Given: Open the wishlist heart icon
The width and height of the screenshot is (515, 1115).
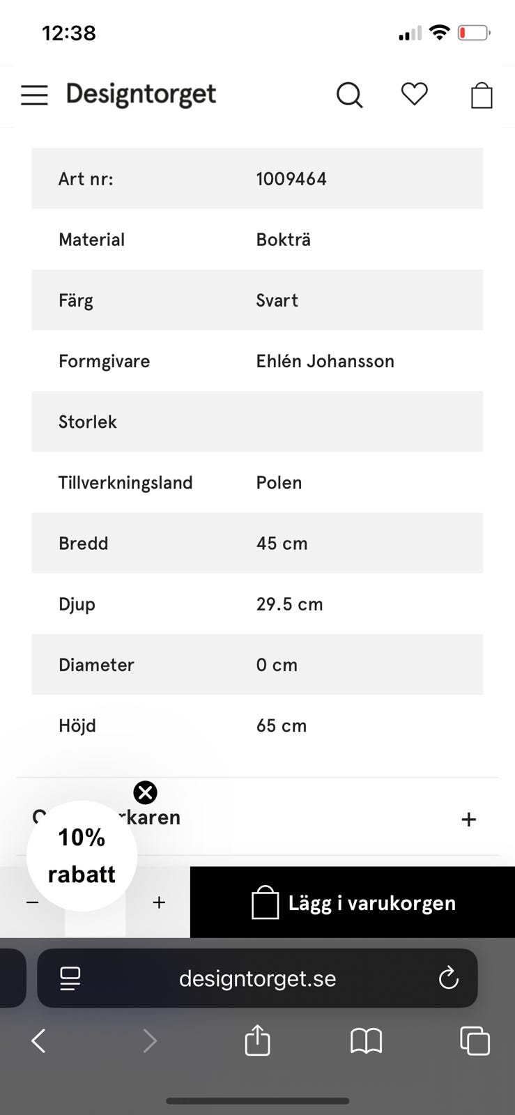Looking at the screenshot, I should tap(414, 94).
